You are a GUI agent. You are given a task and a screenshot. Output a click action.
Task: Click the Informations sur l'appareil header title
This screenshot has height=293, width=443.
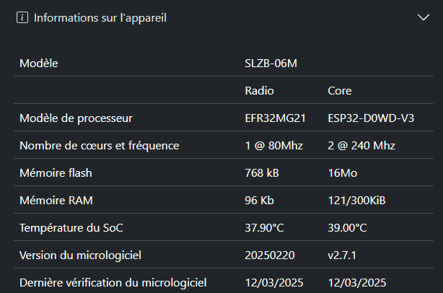click(x=100, y=18)
